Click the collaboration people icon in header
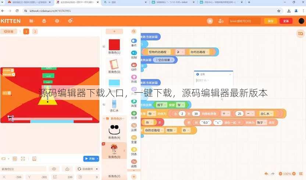 click(221, 21)
